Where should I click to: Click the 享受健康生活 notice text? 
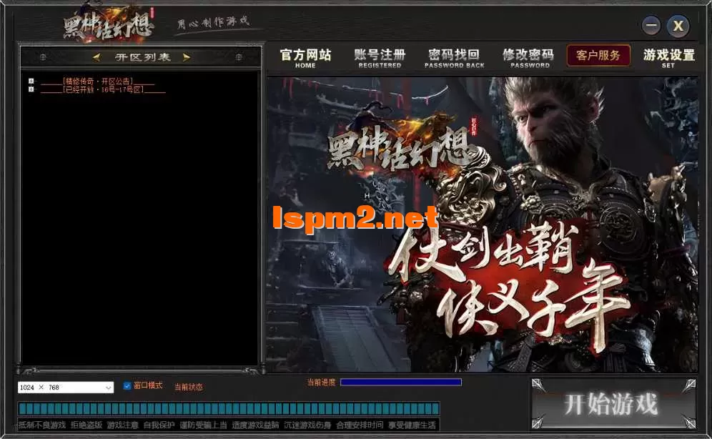pos(412,425)
